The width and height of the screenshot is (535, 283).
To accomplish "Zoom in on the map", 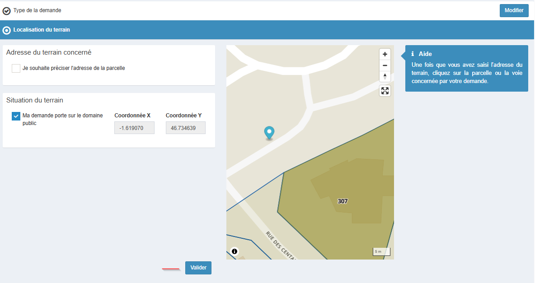I will click(x=385, y=54).
